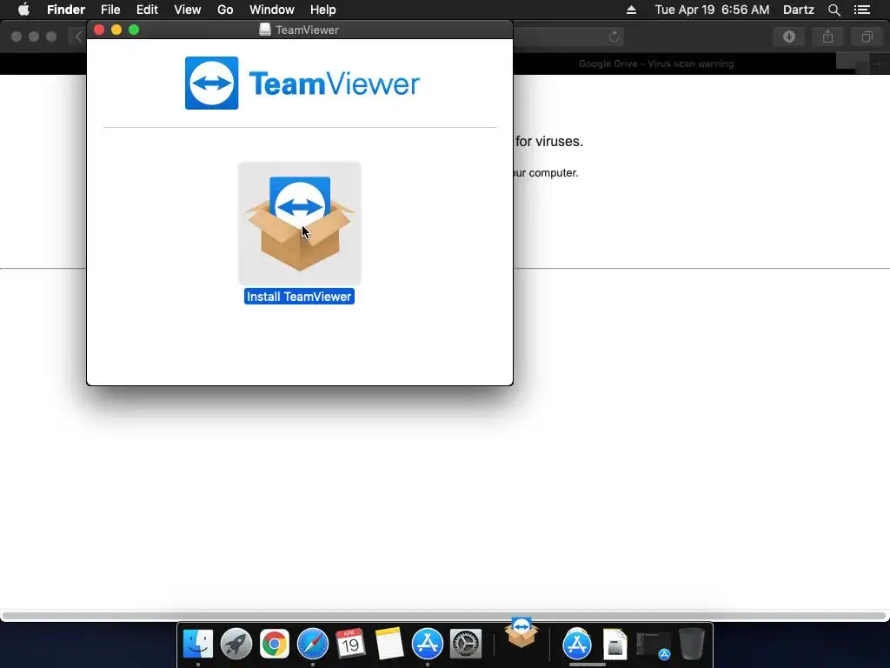This screenshot has height=668, width=890.
Task: Click Safari reload button behind TeamViewer window
Action: point(614,37)
